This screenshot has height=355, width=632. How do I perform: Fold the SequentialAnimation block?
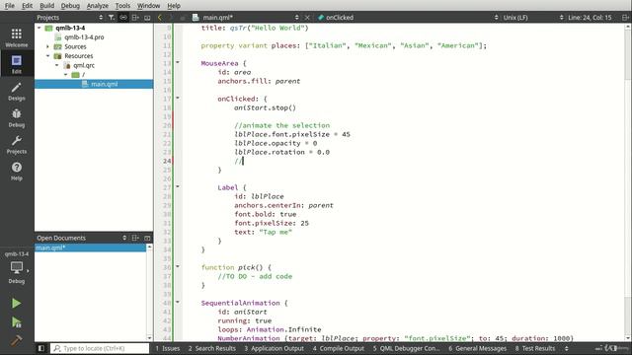click(x=178, y=303)
